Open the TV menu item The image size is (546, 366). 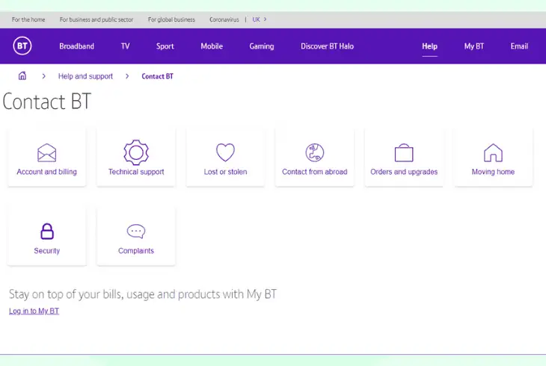coord(126,46)
